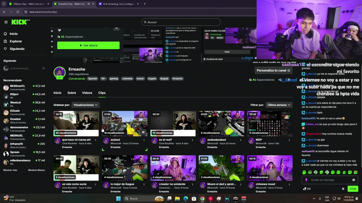Click the Buscar search field
The height and width of the screenshot is (203, 362).
tap(181, 22)
